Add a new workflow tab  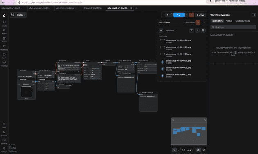tap(136, 8)
